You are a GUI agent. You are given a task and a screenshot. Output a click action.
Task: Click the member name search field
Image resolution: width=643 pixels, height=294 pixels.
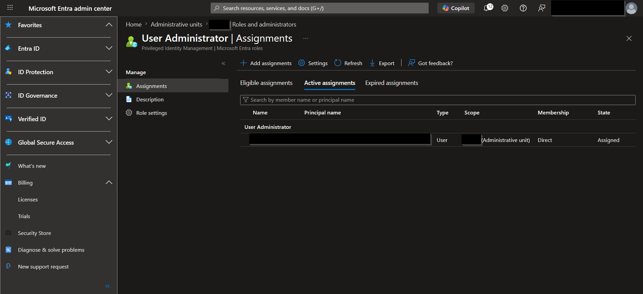pyautogui.click(x=438, y=100)
